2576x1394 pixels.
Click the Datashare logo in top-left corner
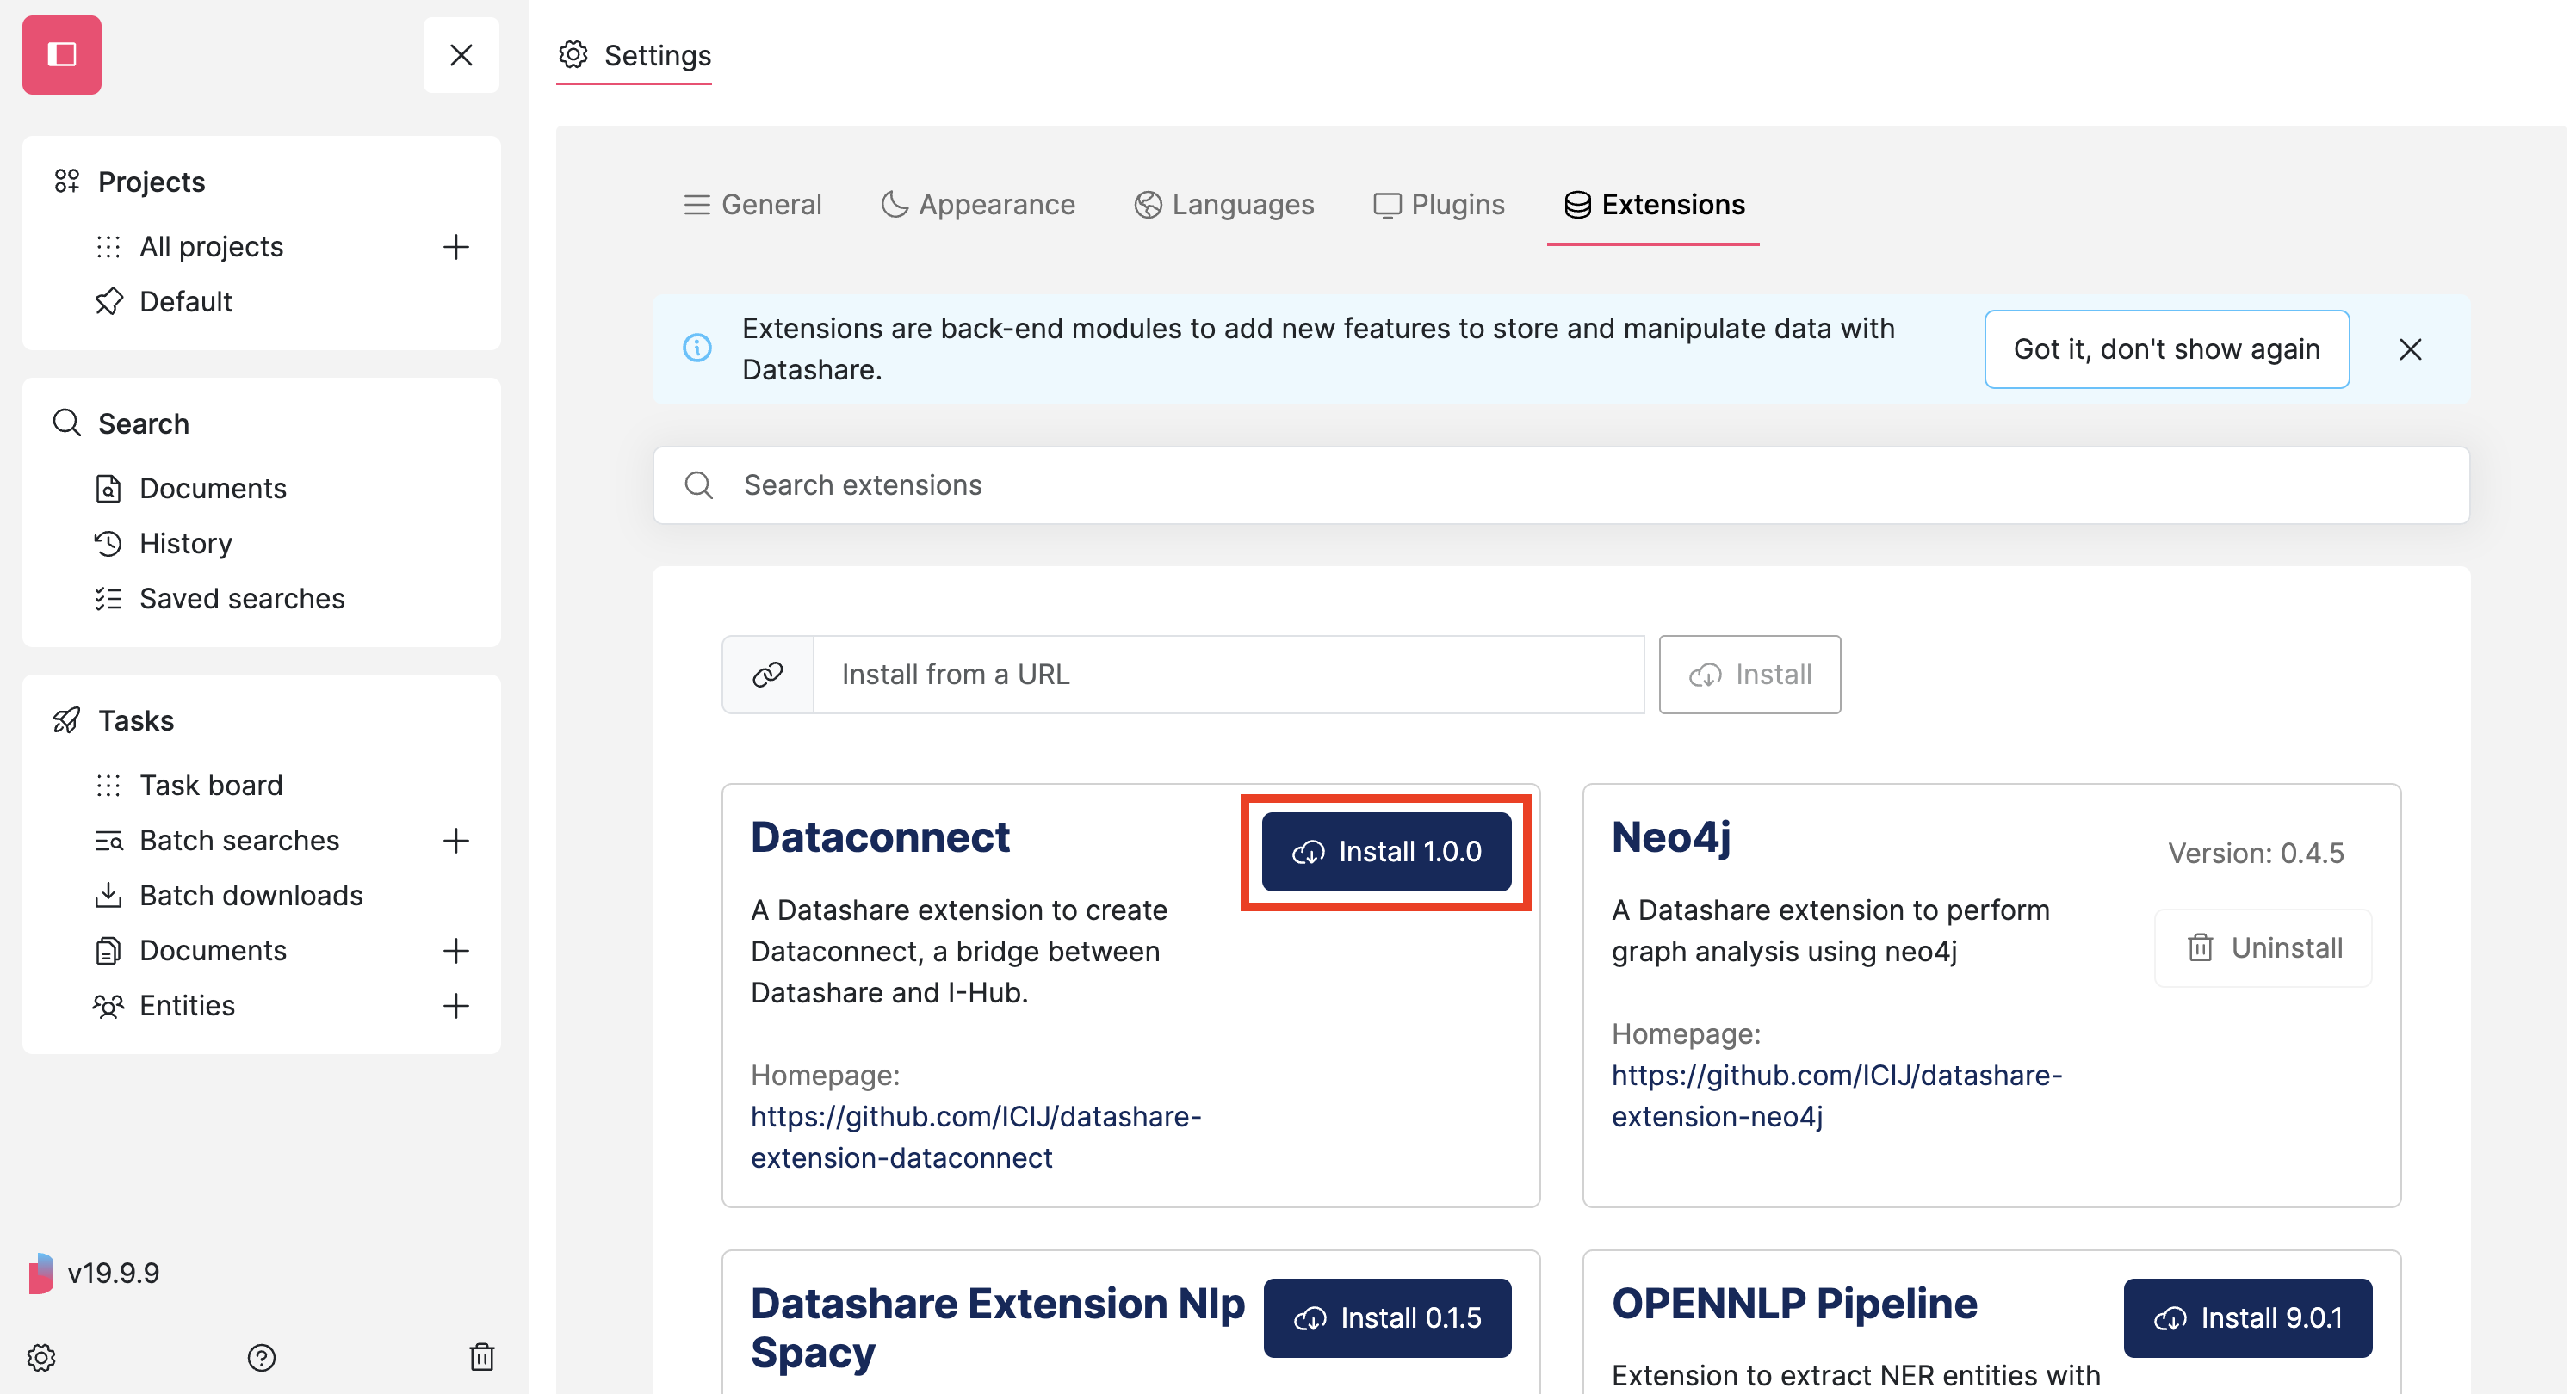[61, 55]
